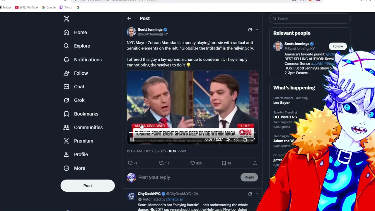Open Grok explain icon on Scott Jennings post

pyautogui.click(x=250, y=30)
